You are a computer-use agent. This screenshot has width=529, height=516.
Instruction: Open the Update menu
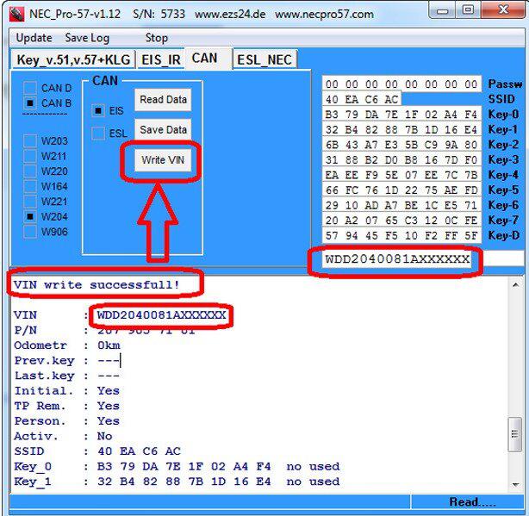pyautogui.click(x=34, y=38)
